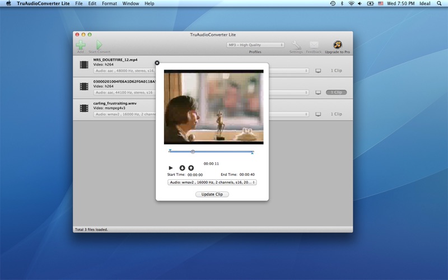Click the clock showing Wed 7:50 PM
This screenshot has height=280, width=448.
[400, 3]
